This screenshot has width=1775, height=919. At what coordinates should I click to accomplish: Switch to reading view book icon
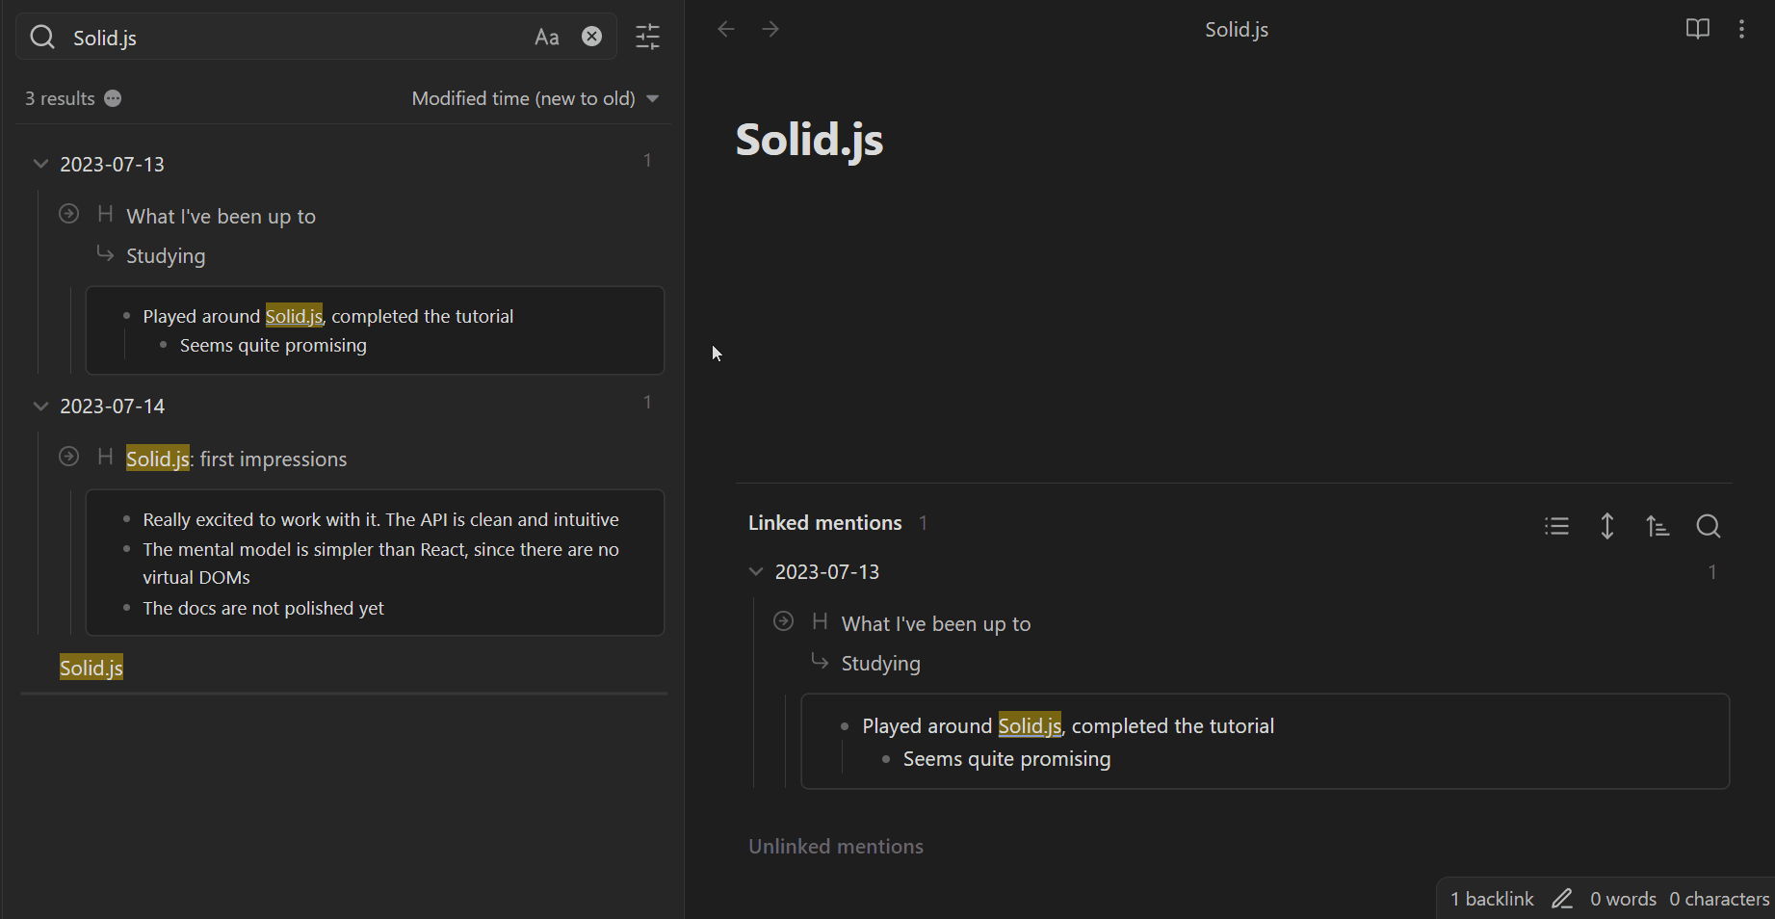tap(1698, 29)
